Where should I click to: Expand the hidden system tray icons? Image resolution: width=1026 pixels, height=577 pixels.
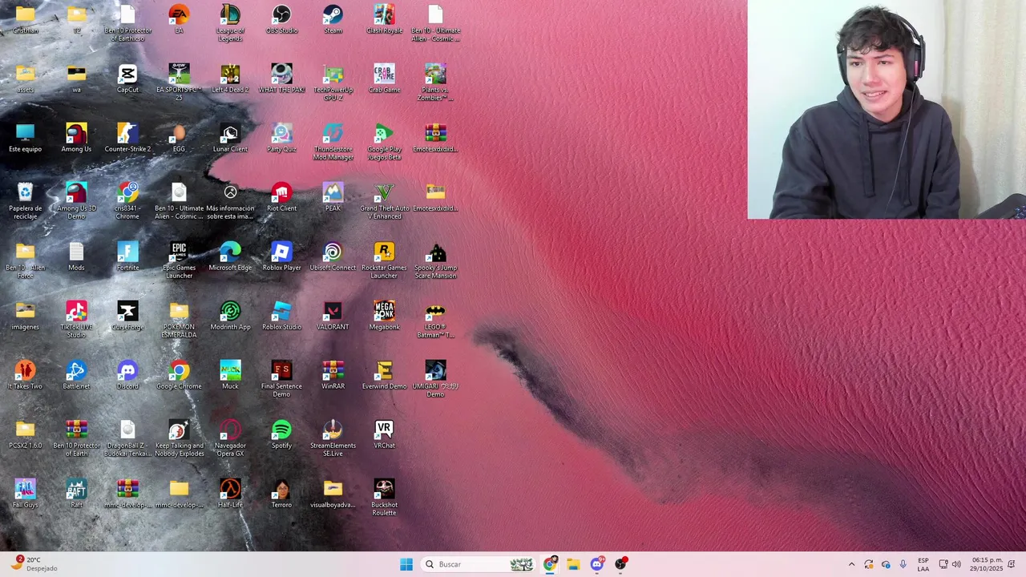tap(851, 564)
